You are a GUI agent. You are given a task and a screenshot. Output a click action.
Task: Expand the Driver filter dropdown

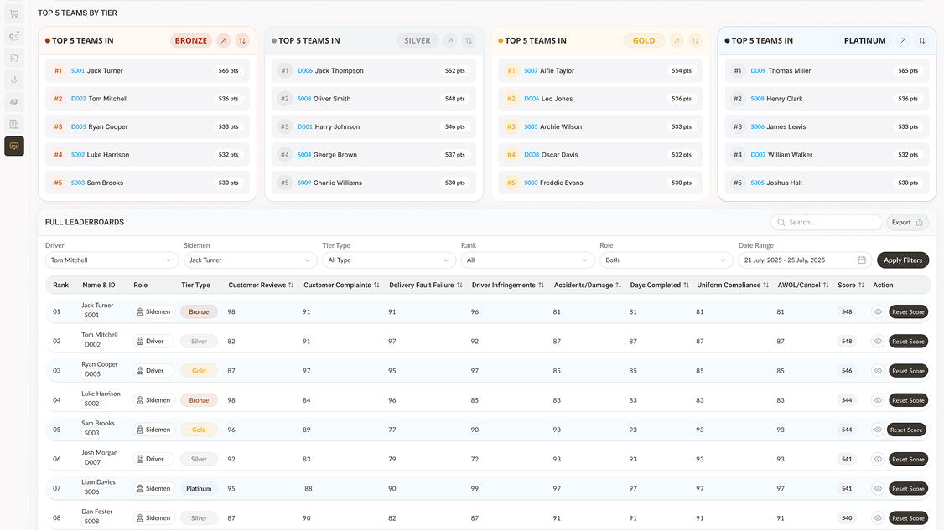point(112,260)
